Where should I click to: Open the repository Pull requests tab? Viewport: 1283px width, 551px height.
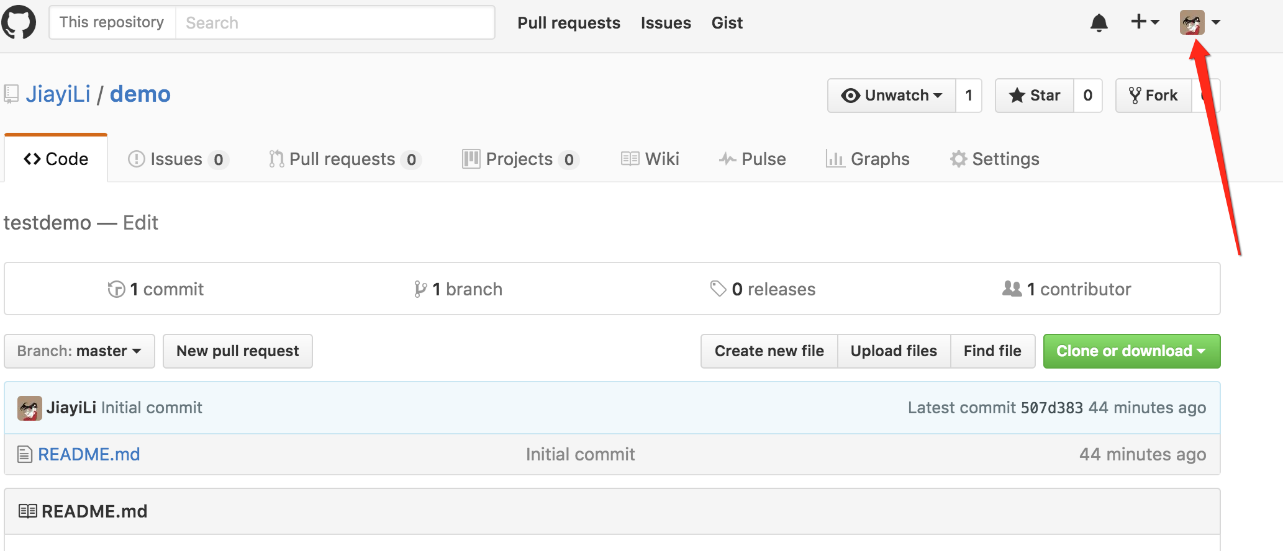click(345, 159)
